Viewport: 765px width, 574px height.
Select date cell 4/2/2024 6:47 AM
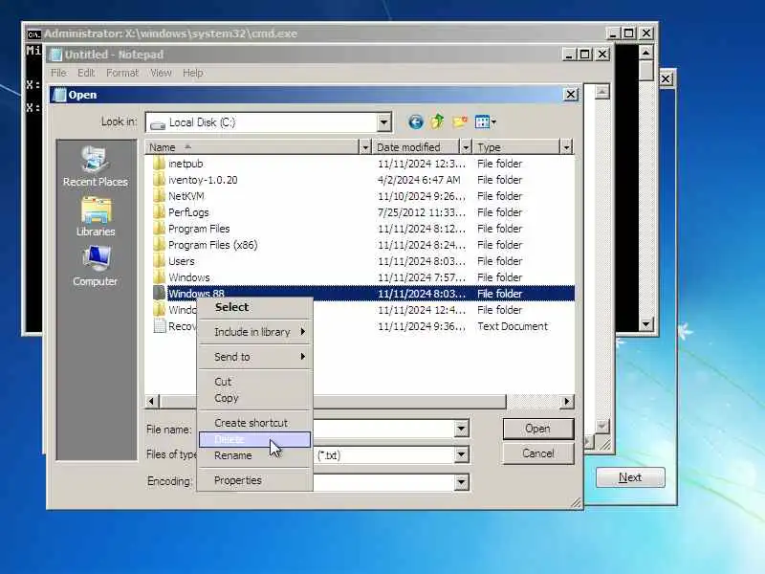pos(419,180)
